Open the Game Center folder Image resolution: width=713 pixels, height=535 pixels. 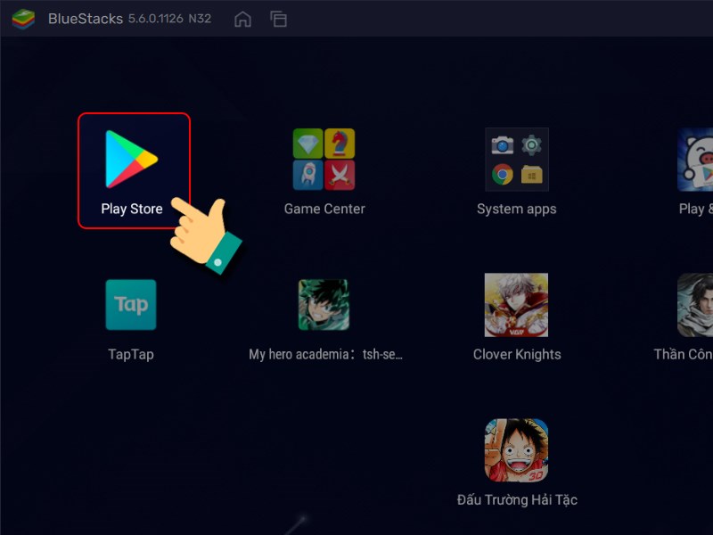point(324,160)
